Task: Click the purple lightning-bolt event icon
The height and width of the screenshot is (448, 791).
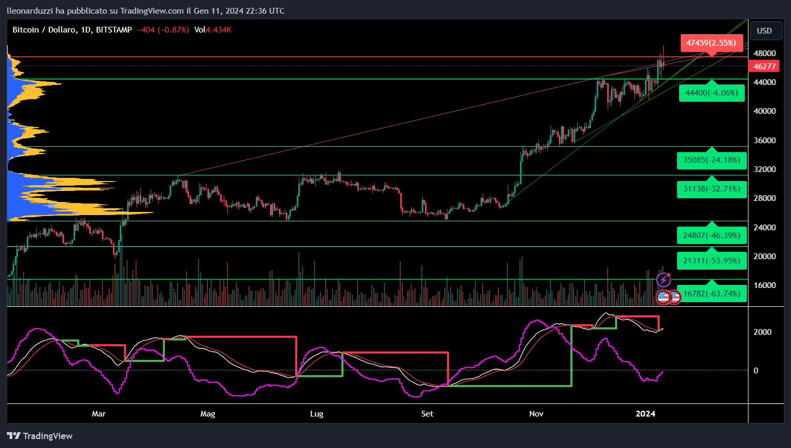Action: click(664, 280)
